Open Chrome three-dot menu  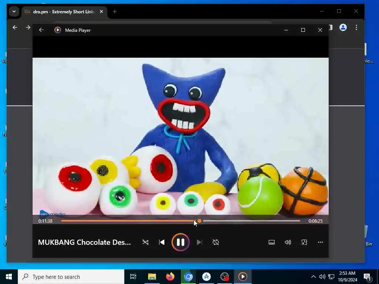tap(356, 27)
